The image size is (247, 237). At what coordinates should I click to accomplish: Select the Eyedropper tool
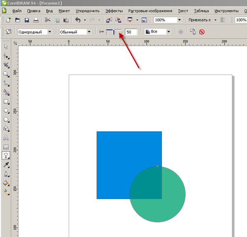click(6, 165)
